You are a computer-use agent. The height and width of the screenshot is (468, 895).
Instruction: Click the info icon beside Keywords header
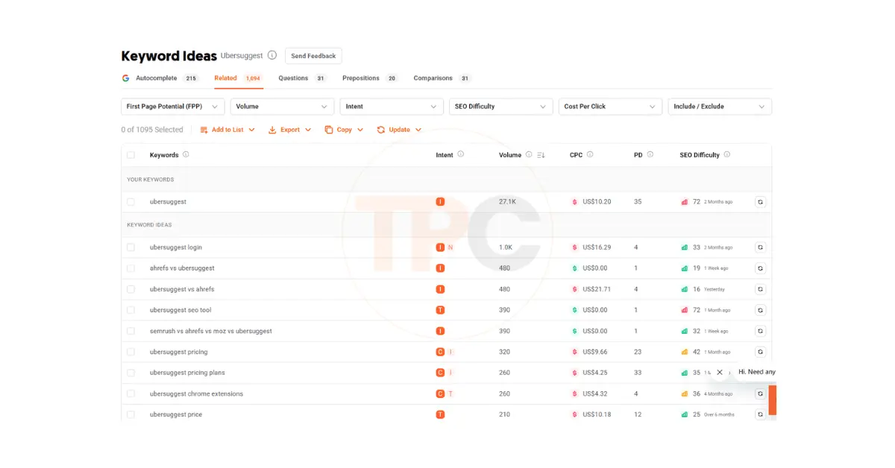186,155
